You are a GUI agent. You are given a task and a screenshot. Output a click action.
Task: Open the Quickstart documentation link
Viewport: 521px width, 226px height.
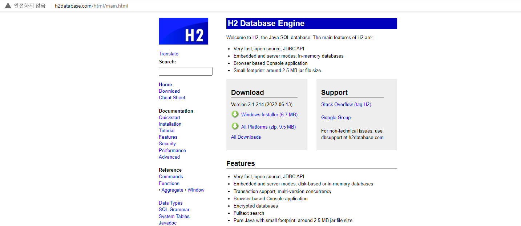[169, 117]
